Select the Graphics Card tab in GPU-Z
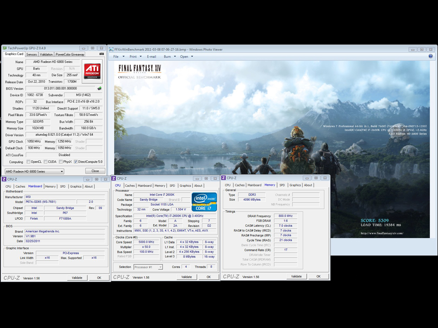Image resolution: width=438 pixels, height=328 pixels. [14, 54]
